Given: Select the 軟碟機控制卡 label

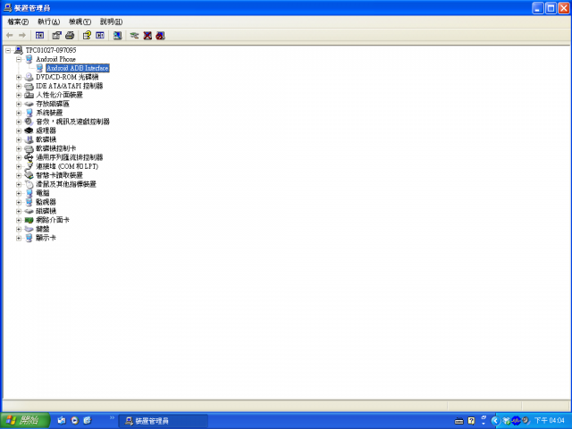Looking at the screenshot, I should pos(55,148).
